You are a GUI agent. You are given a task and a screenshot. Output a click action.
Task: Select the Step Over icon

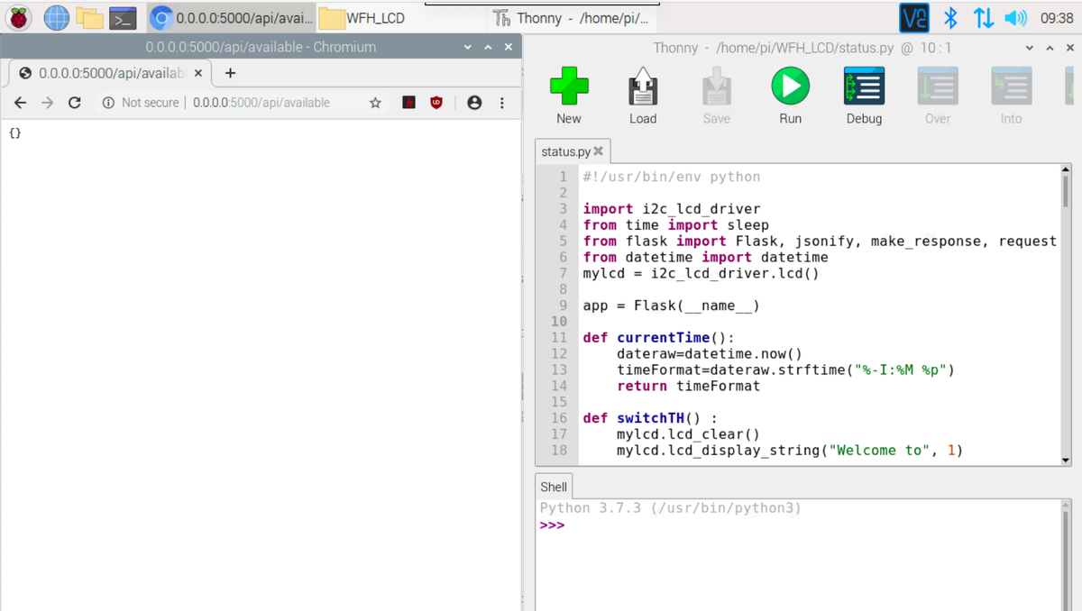point(937,87)
